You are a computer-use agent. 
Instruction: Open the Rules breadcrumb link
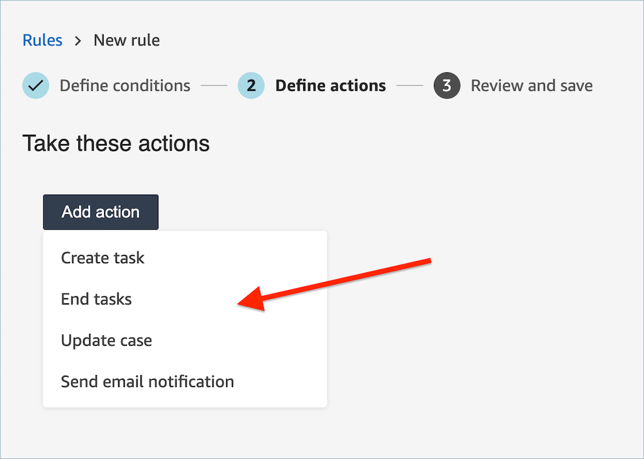[x=43, y=40]
